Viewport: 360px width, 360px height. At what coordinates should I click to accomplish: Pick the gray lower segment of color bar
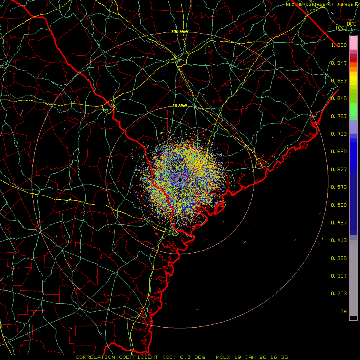[353, 278]
